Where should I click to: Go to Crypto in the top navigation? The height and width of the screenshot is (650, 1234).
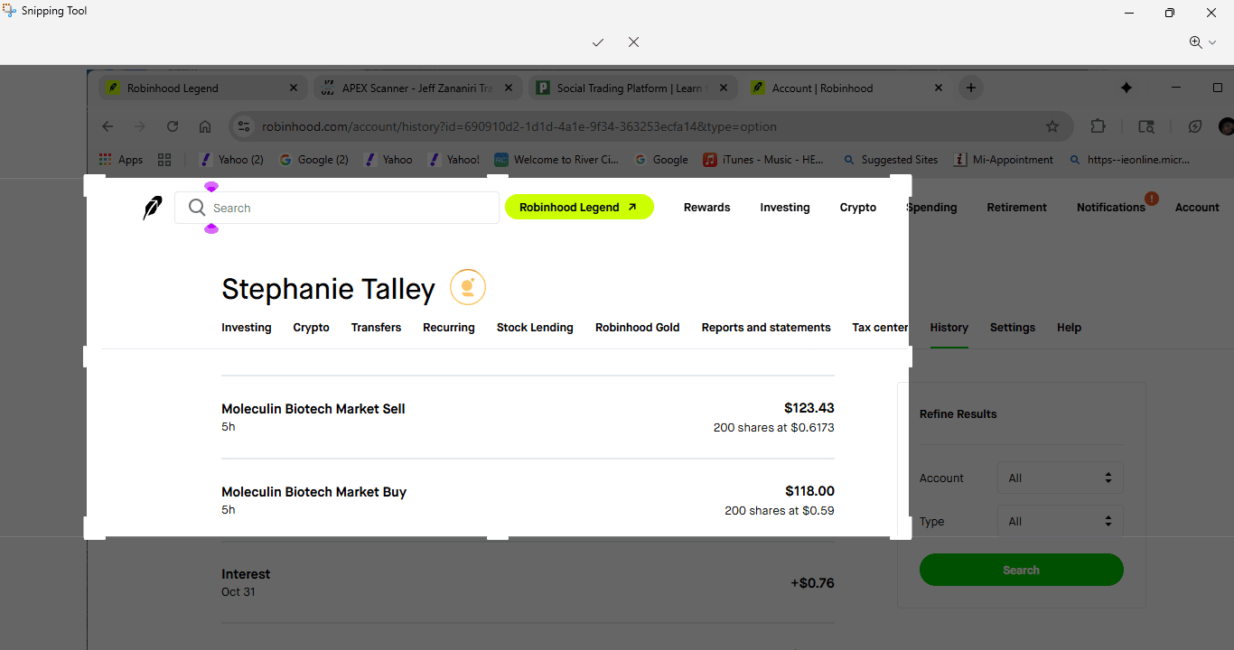pos(858,208)
